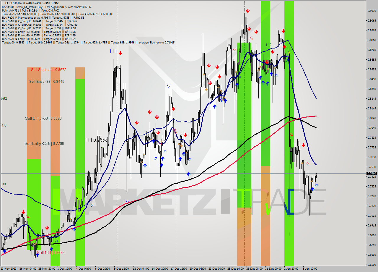Screen dimensions: 378x272
Task: Select the 0.7015 price axis label
Action: pos(372,216)
